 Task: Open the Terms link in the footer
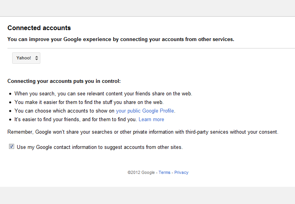165,172
